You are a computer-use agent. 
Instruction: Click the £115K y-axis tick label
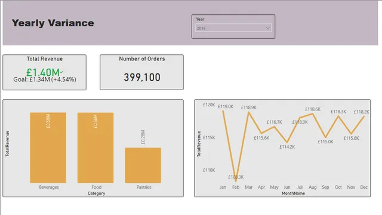209,138
